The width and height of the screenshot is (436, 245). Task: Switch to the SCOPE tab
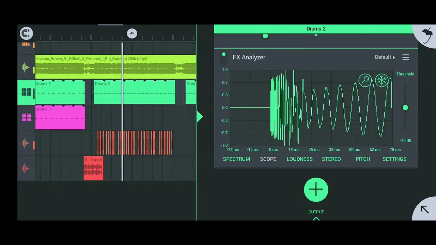pos(268,159)
